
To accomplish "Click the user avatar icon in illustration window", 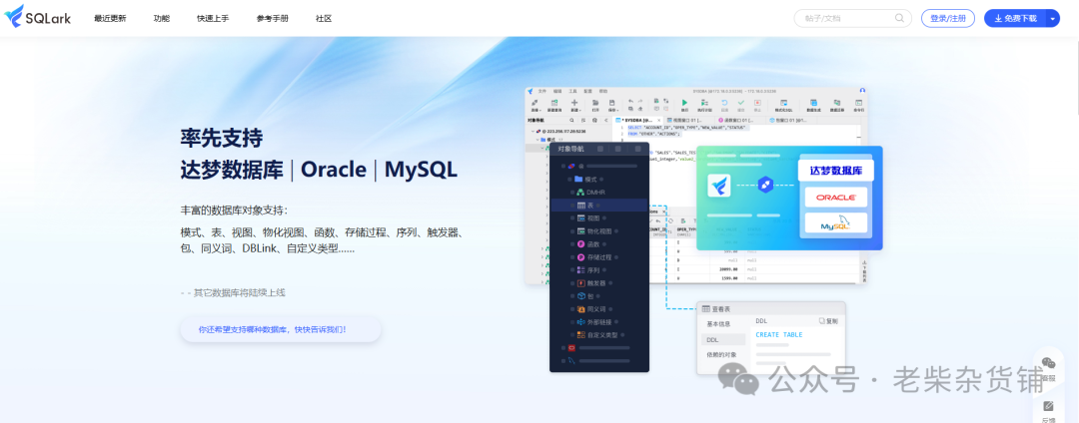I will tap(862, 91).
